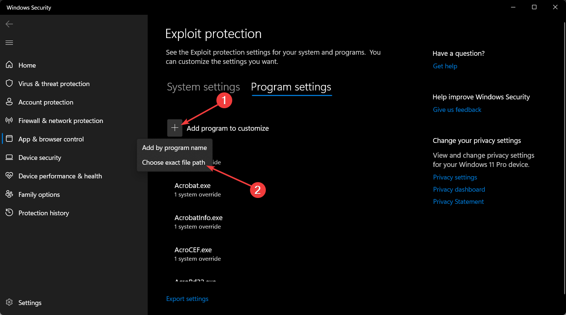Open the Privacy Statement link

[x=458, y=202]
